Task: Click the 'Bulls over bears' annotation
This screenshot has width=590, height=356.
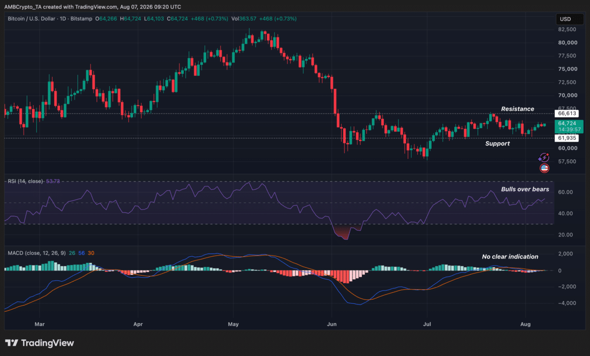Action: pyautogui.click(x=525, y=189)
